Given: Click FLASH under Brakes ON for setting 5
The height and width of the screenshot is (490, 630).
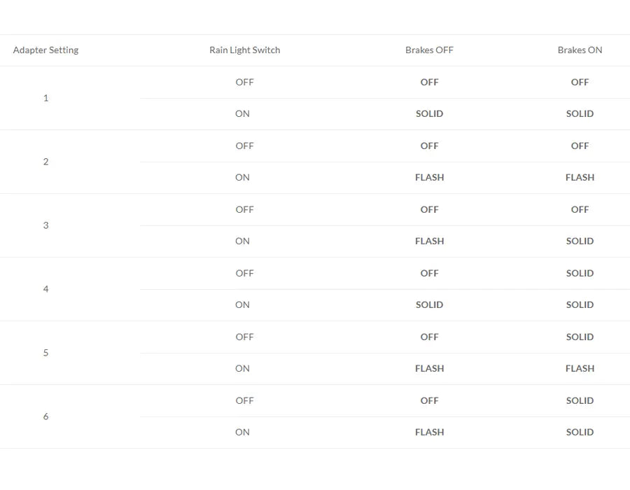Looking at the screenshot, I should pyautogui.click(x=580, y=368).
